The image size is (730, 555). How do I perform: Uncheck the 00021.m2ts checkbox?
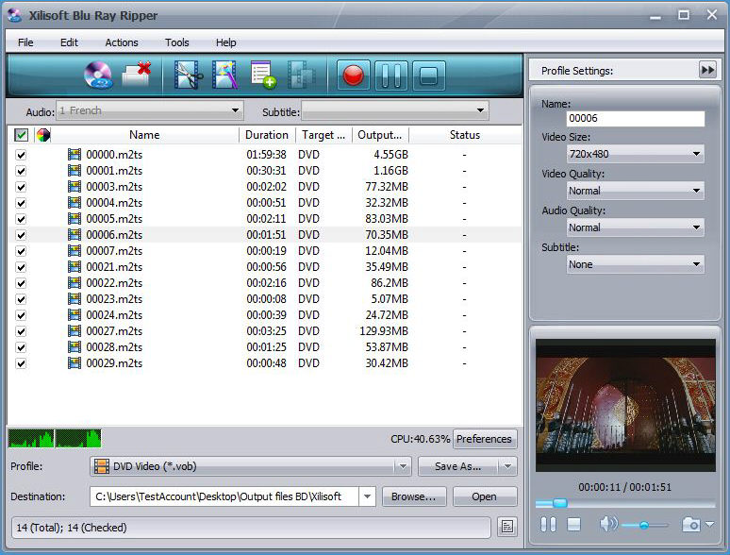click(x=21, y=267)
